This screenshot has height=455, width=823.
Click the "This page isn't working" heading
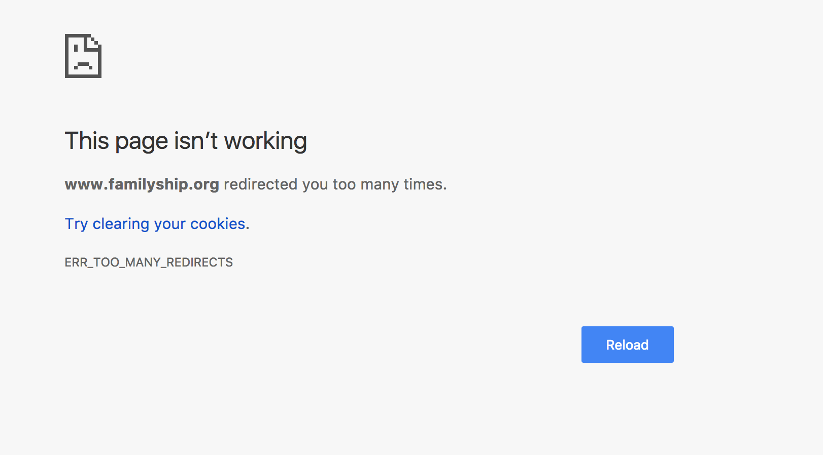tap(186, 141)
